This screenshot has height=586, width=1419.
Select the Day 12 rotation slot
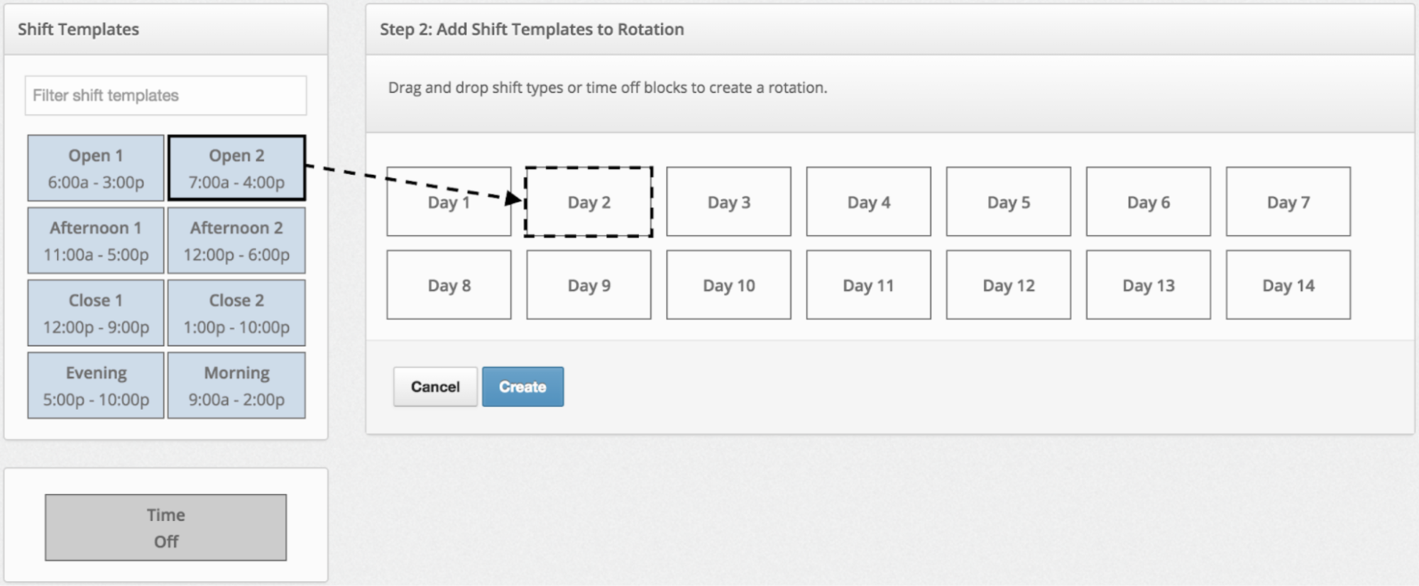(x=1008, y=284)
